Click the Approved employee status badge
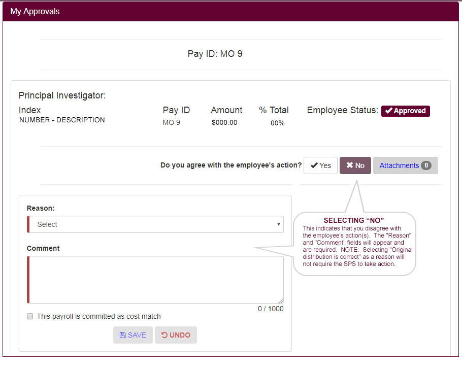Screen dimensions: 462x368 pyautogui.click(x=405, y=111)
